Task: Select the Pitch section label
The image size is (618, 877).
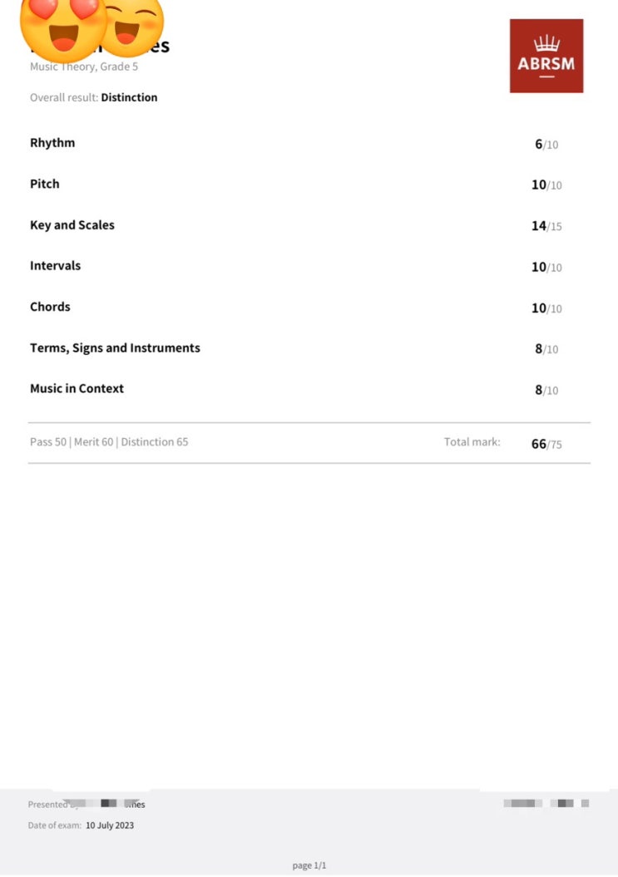Action: [x=45, y=184]
